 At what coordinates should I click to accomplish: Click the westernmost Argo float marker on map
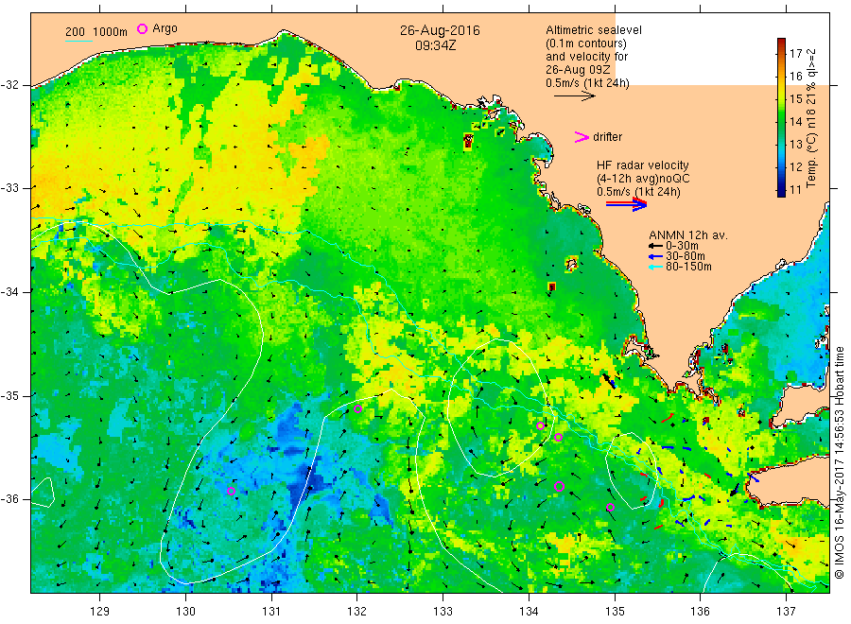[x=231, y=491]
